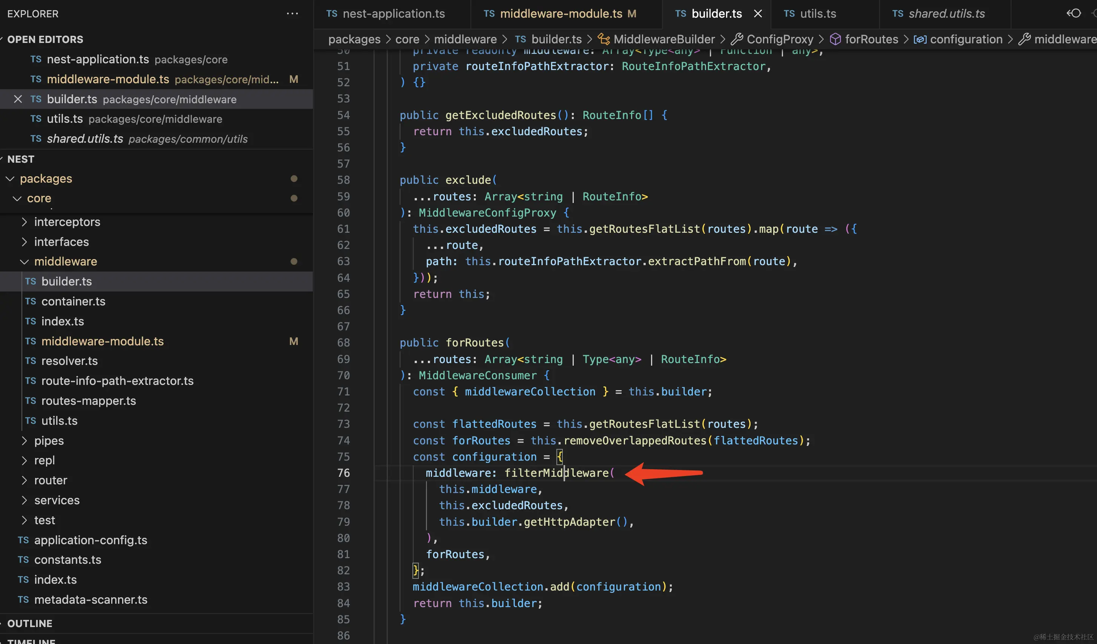Click filterMiddleware call on line 76

point(556,473)
